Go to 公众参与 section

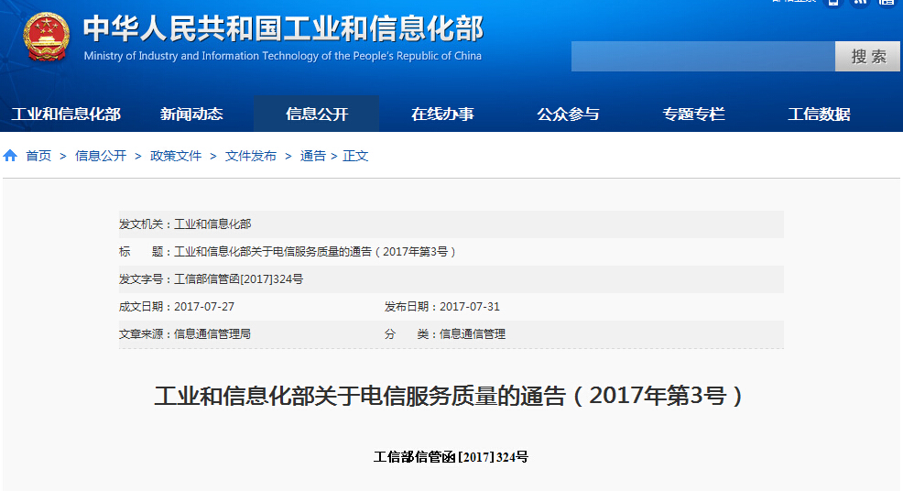point(568,115)
